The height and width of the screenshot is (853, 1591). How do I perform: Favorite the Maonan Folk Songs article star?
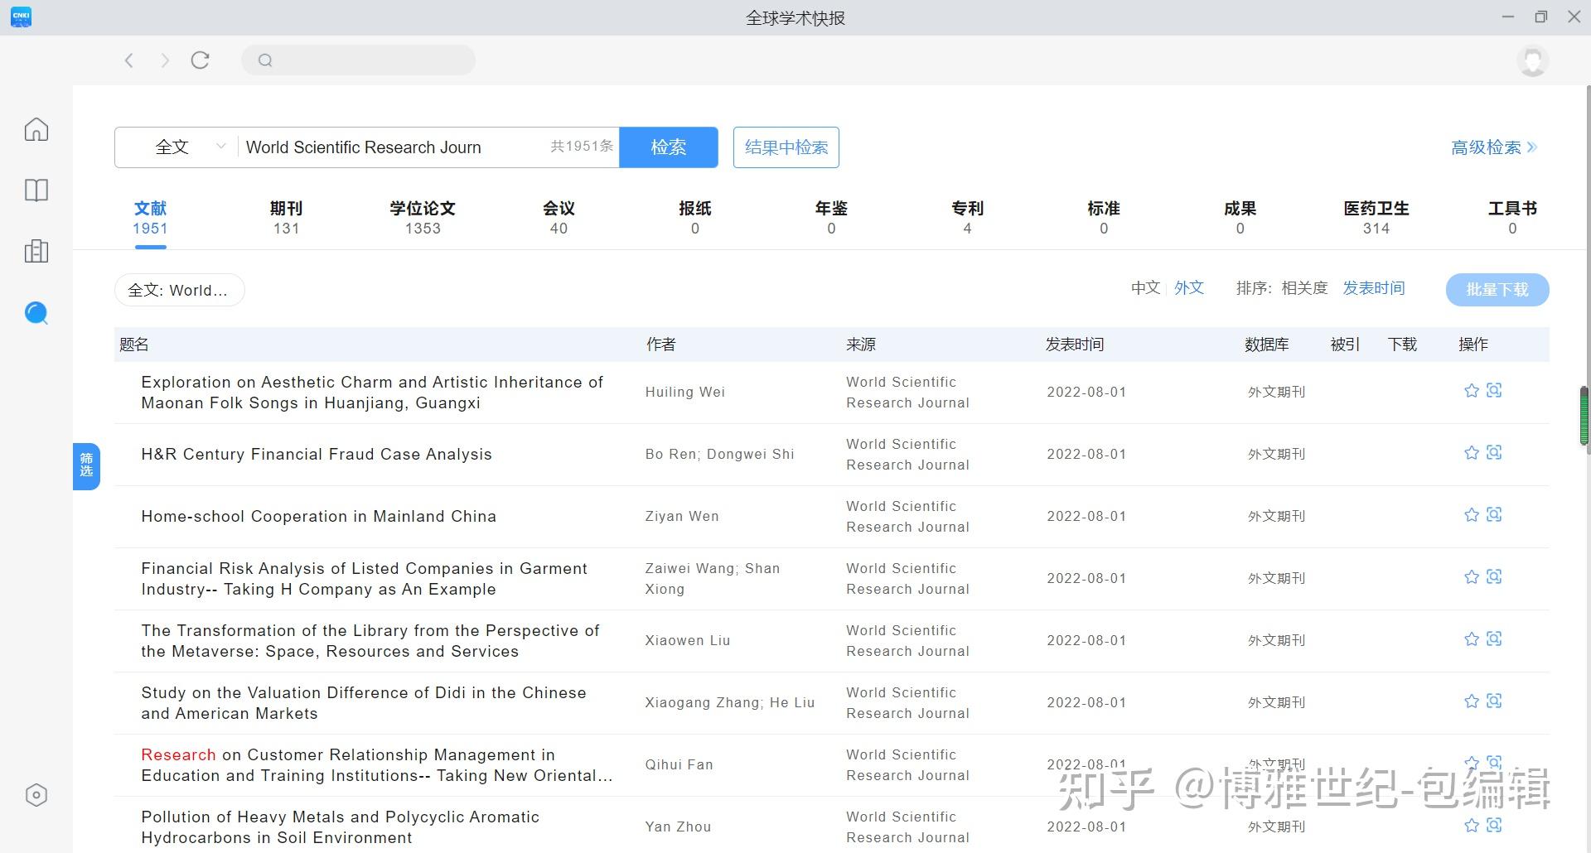point(1472,391)
